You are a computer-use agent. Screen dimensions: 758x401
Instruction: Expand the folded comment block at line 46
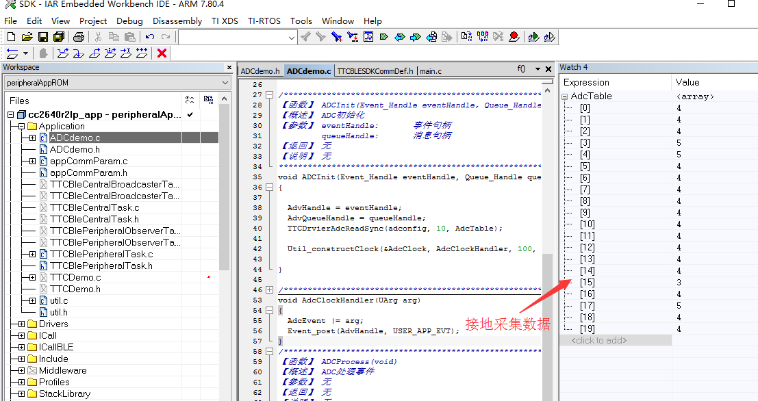(x=269, y=290)
